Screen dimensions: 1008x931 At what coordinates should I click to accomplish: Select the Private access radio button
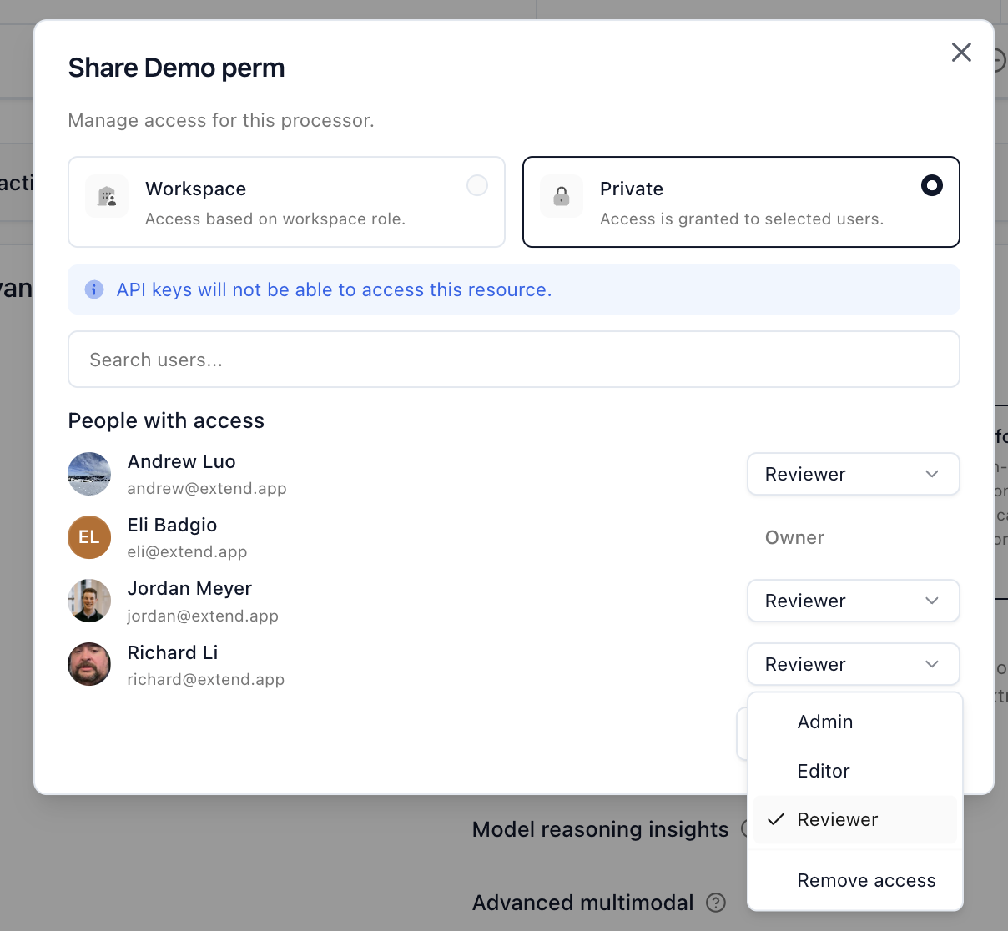coord(932,185)
